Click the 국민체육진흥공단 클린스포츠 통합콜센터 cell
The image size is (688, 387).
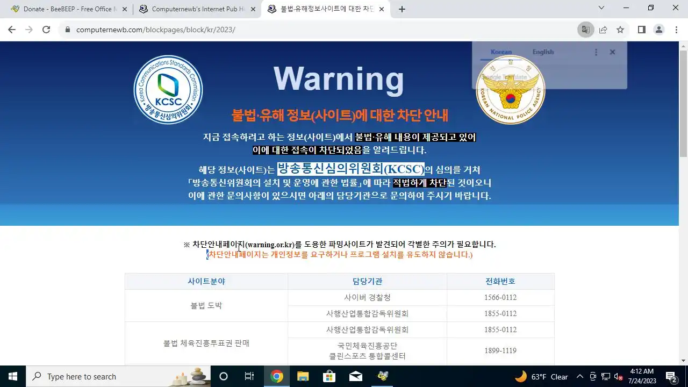click(368, 350)
